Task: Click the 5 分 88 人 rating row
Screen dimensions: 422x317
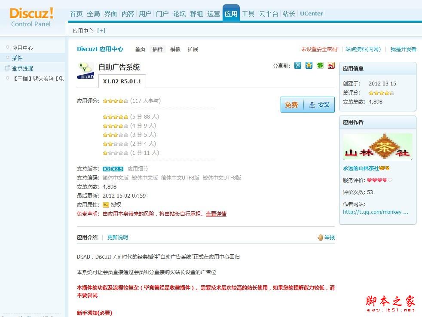Action: point(131,117)
